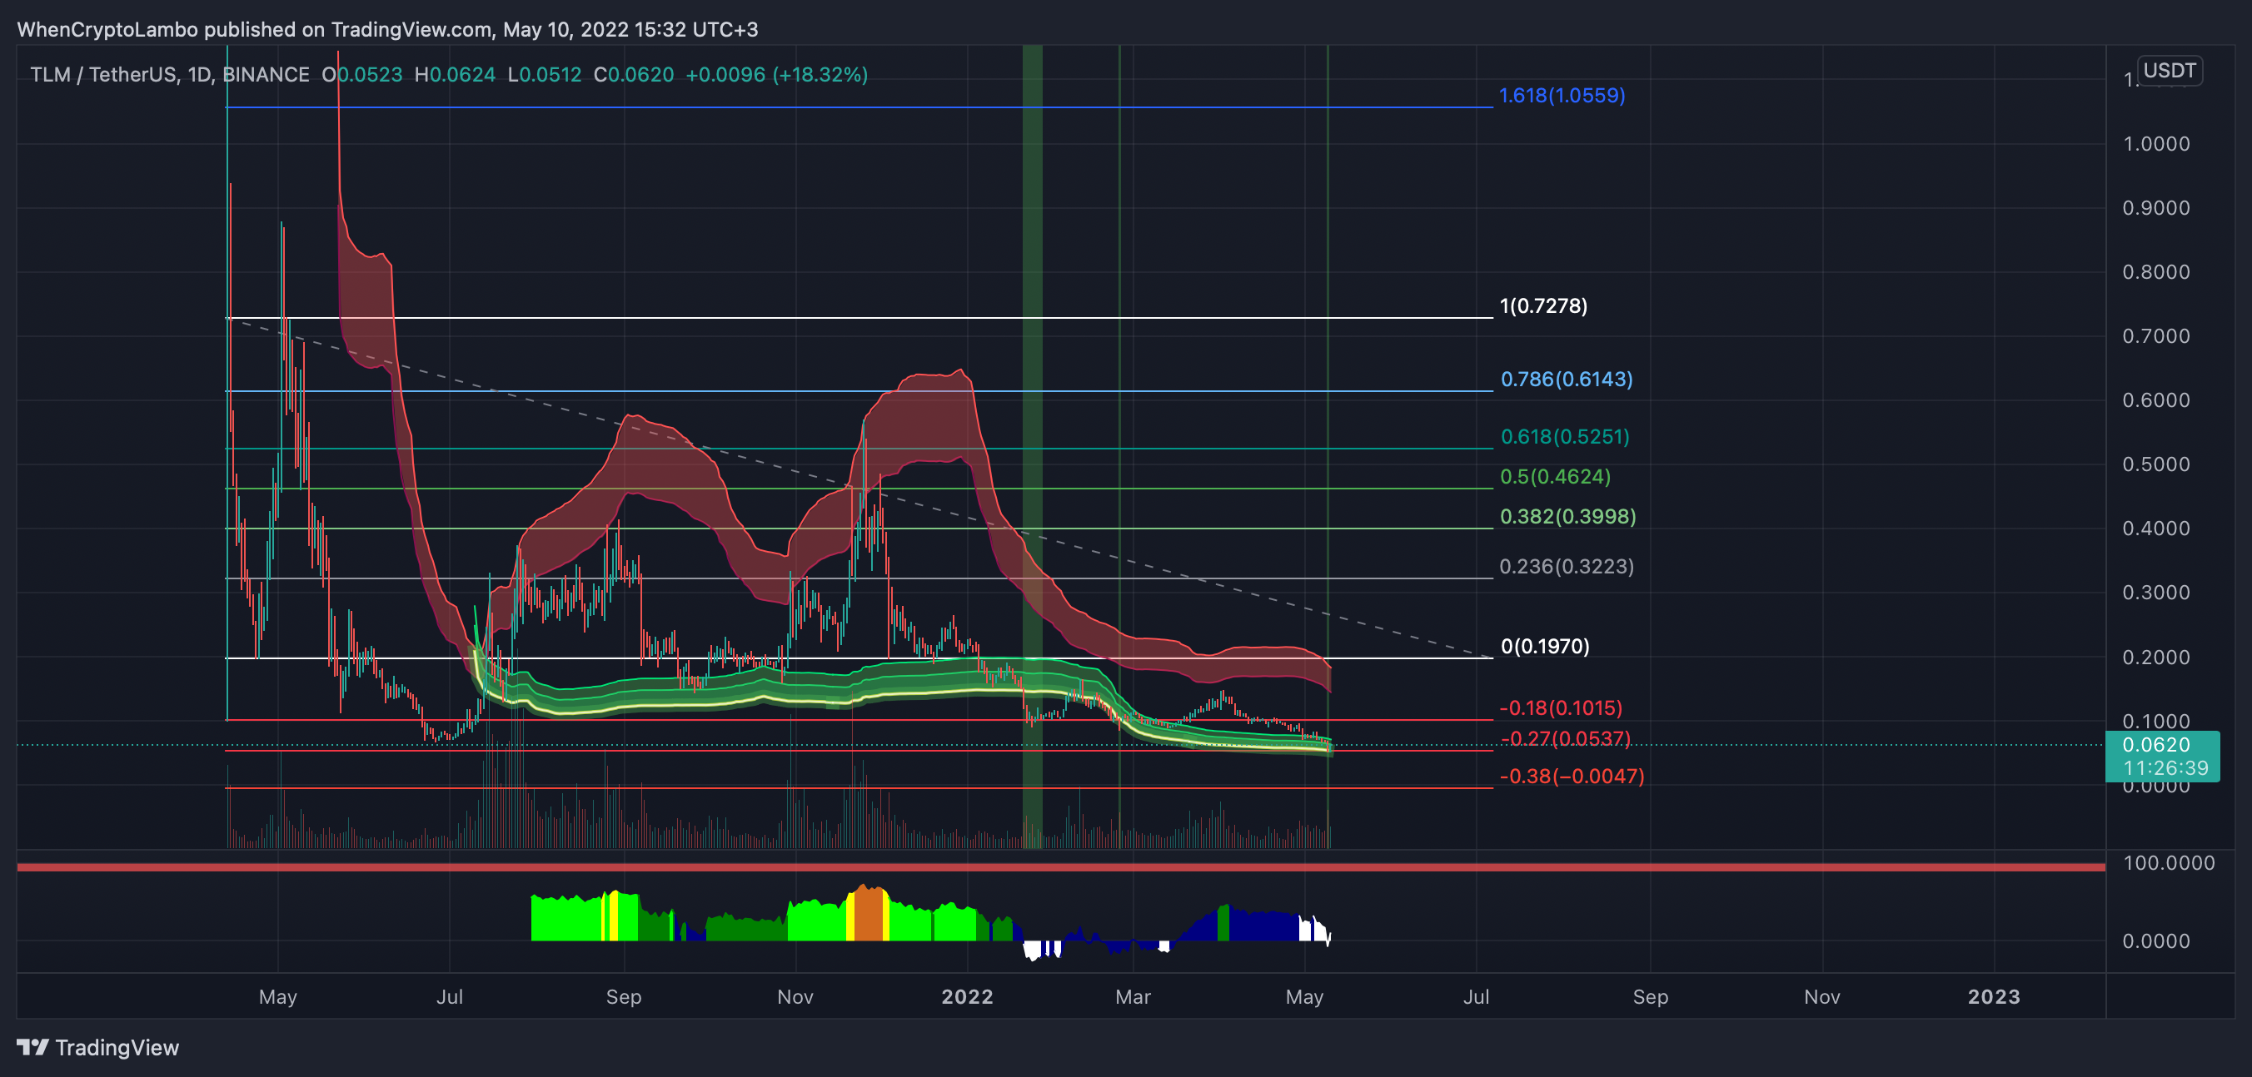The height and width of the screenshot is (1077, 2252).
Task: Click the 0.5000 price axis label
Action: 2156,464
